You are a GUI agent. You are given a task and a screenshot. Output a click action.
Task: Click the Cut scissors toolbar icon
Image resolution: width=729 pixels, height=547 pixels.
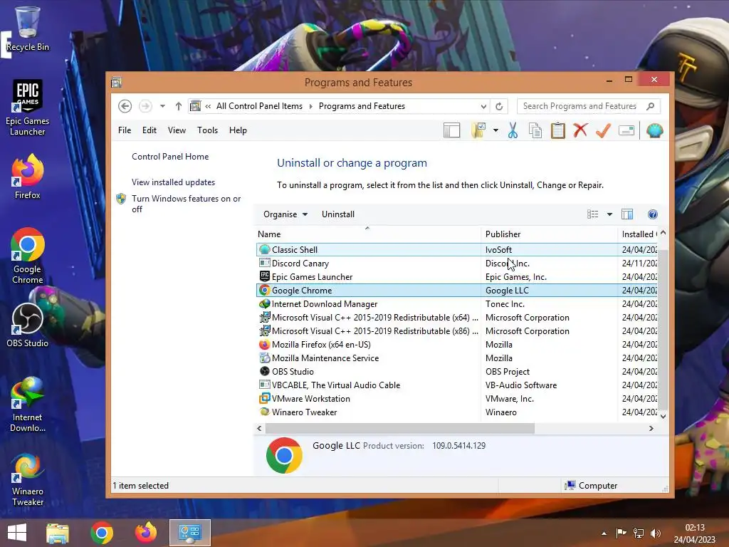(x=513, y=131)
